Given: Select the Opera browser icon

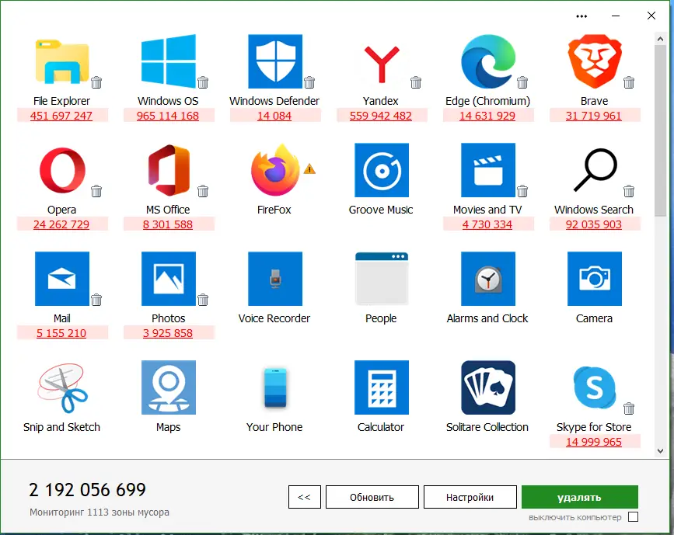Looking at the screenshot, I should coord(62,170).
